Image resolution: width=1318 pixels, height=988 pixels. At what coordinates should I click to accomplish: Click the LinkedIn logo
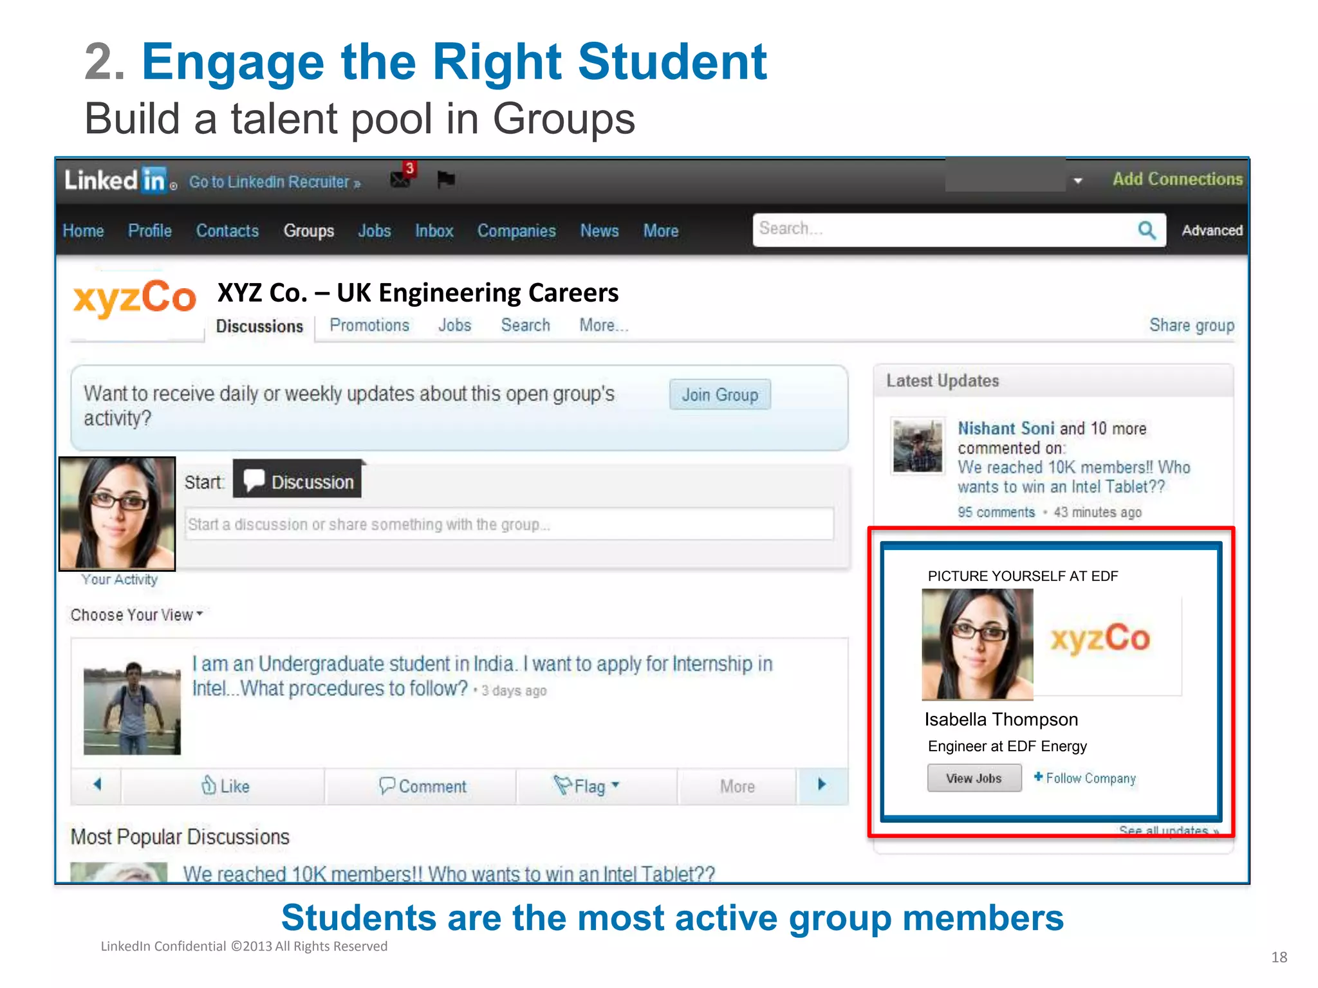(x=120, y=180)
